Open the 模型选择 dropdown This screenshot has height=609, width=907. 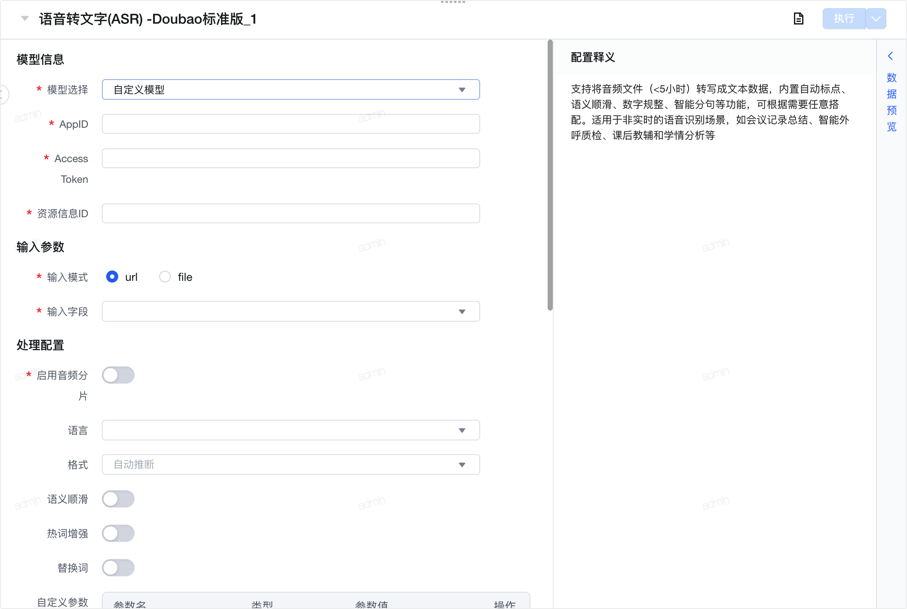(x=291, y=89)
